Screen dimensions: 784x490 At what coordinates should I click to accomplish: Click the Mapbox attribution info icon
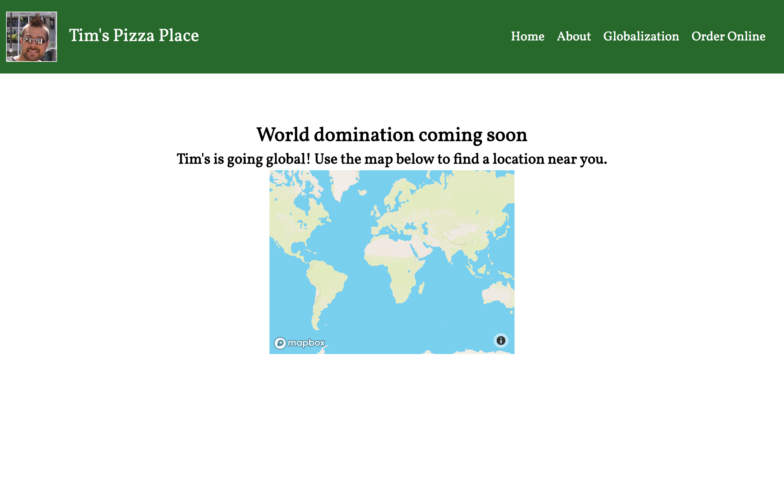500,341
